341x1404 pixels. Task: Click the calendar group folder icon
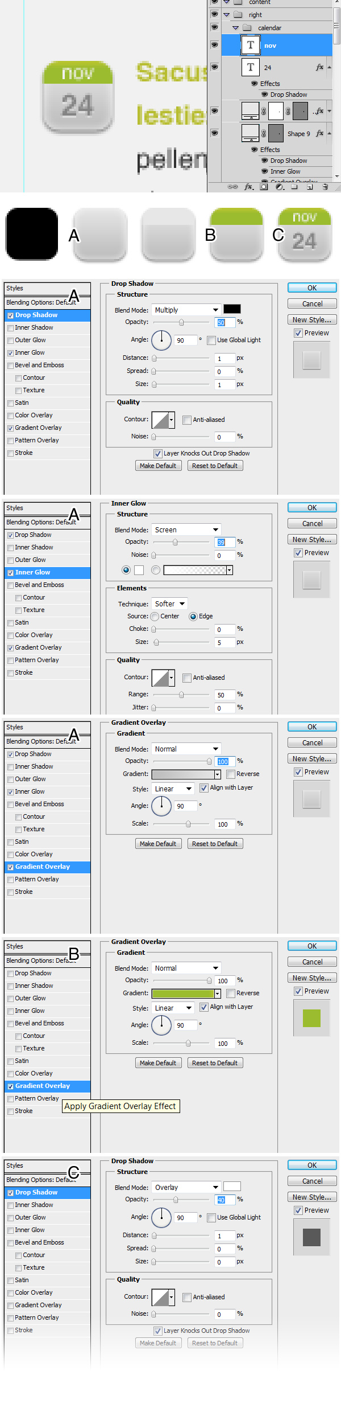247,27
